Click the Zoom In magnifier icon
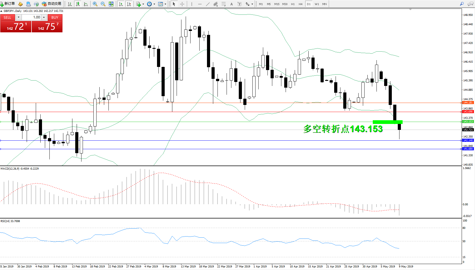Image resolution: width=475 pixels, height=270 pixels. pyautogui.click(x=95, y=4)
